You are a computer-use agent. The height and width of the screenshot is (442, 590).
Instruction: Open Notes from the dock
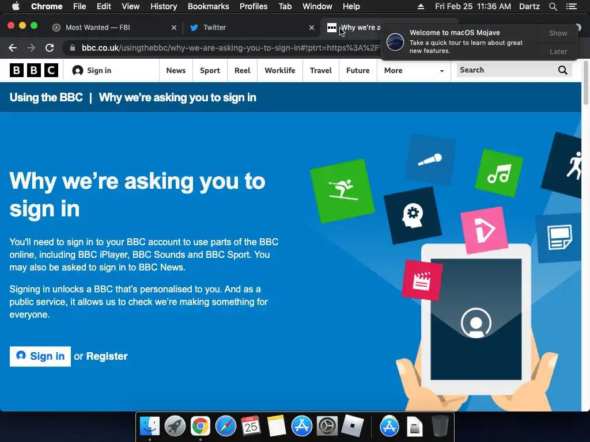(x=277, y=426)
